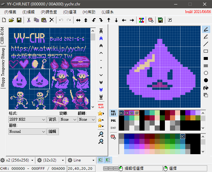Screen dimensions: 212x172
Task: Click the 編輯 edit pattern button
Action: click(x=53, y=132)
